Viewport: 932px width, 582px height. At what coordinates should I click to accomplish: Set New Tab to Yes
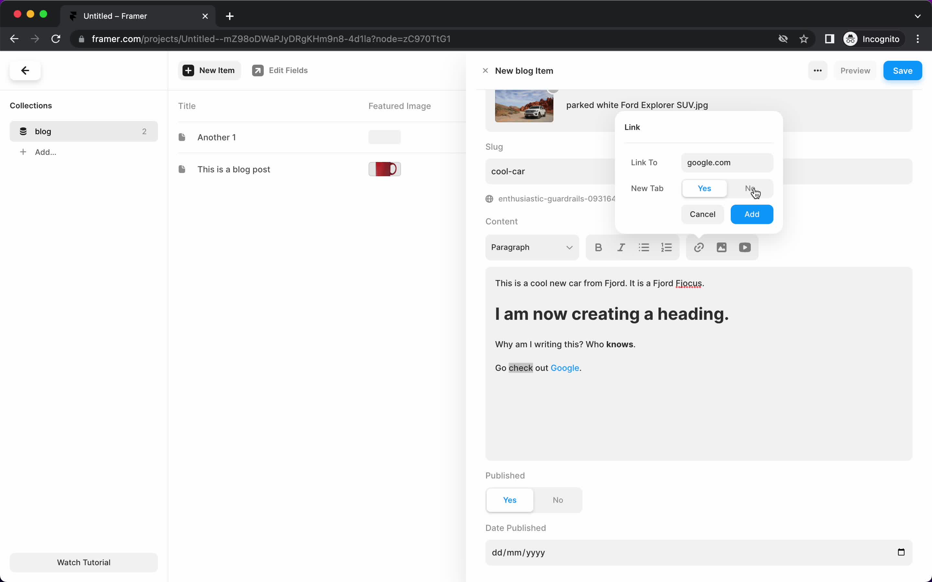point(704,188)
